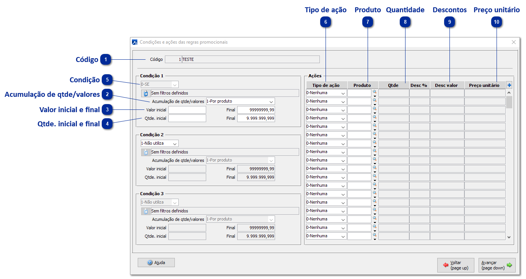Screen dimensions: 526x279
Task: Click the filter icon in Condição 1
Action: tap(146, 93)
